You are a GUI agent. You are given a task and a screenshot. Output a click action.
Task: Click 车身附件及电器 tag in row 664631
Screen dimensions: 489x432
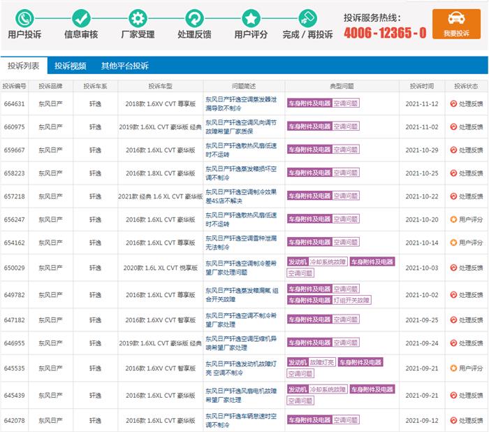coord(309,103)
